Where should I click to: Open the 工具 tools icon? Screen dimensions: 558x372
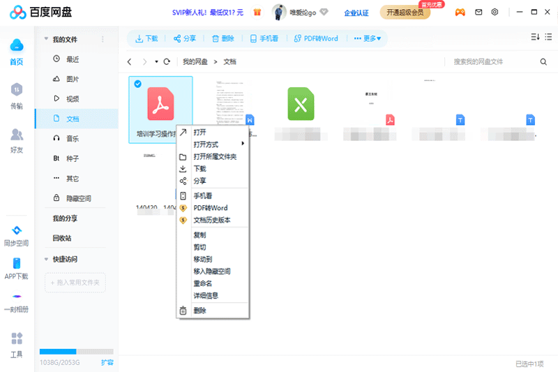point(16,343)
